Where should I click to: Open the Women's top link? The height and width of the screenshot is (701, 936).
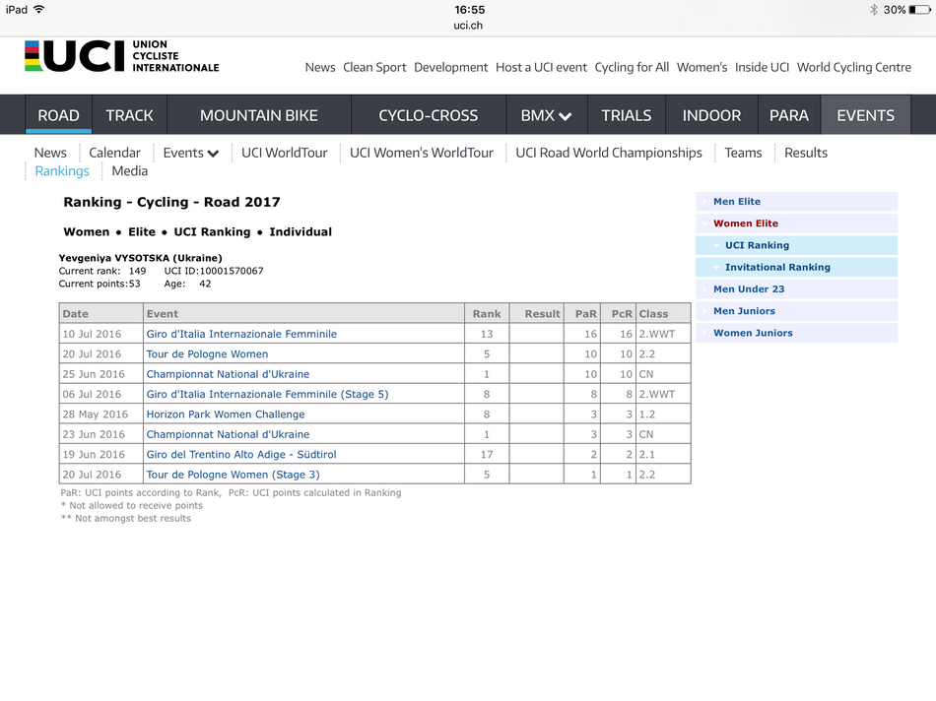pos(702,67)
